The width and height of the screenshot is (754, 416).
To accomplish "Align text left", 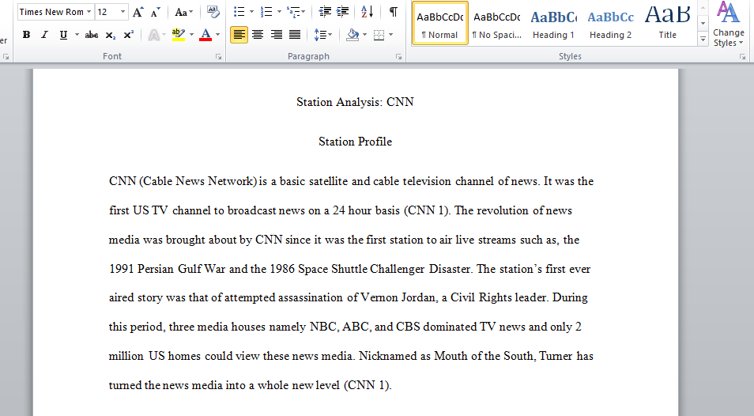I will 239,35.
